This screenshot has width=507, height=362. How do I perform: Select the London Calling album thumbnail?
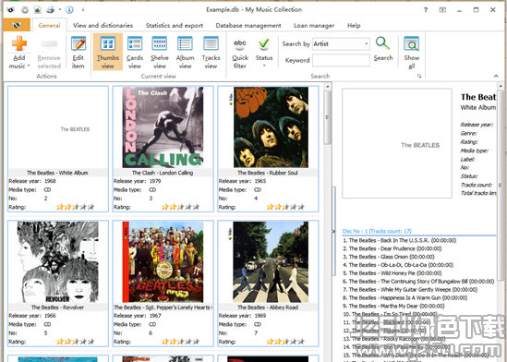point(163,127)
